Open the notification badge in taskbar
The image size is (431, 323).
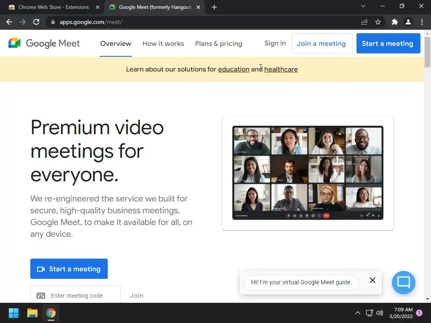pos(419,313)
